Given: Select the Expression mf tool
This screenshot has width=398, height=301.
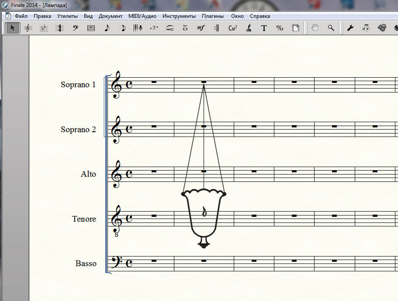Looking at the screenshot, I should point(201,28).
